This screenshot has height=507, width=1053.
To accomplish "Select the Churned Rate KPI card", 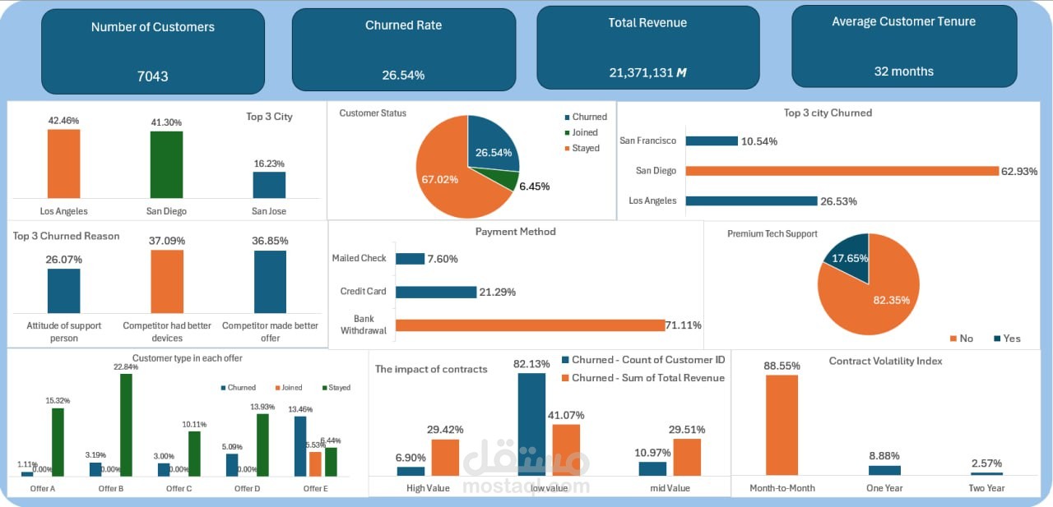I will [x=403, y=49].
